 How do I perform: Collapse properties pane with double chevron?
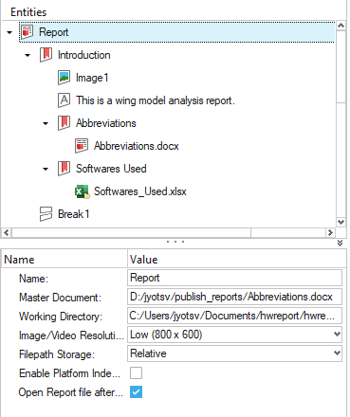340,243
